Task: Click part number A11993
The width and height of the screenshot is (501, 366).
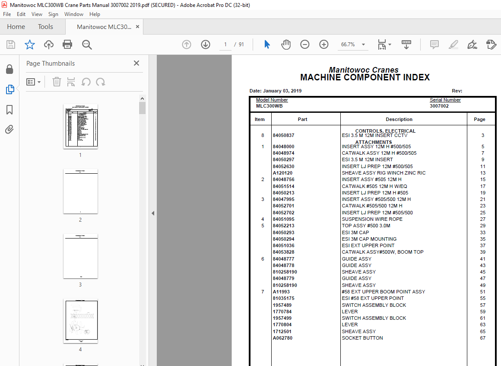Action: 281,292
